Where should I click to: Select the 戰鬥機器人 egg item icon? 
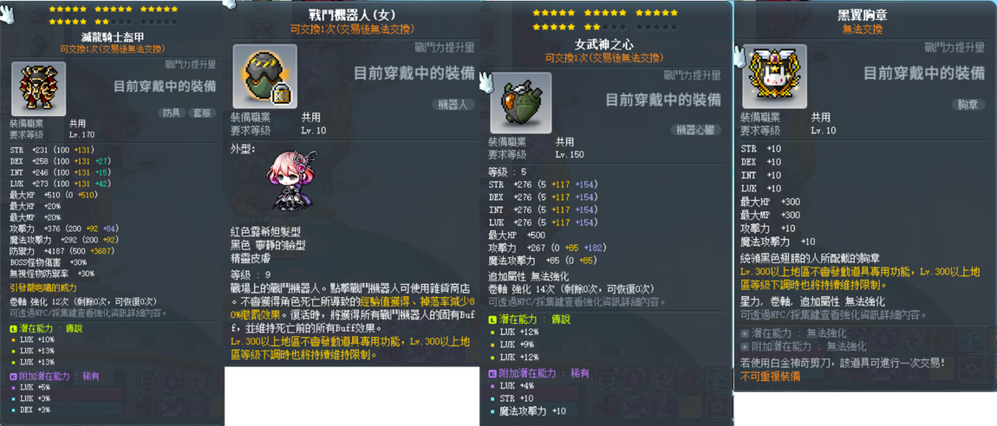pos(264,76)
